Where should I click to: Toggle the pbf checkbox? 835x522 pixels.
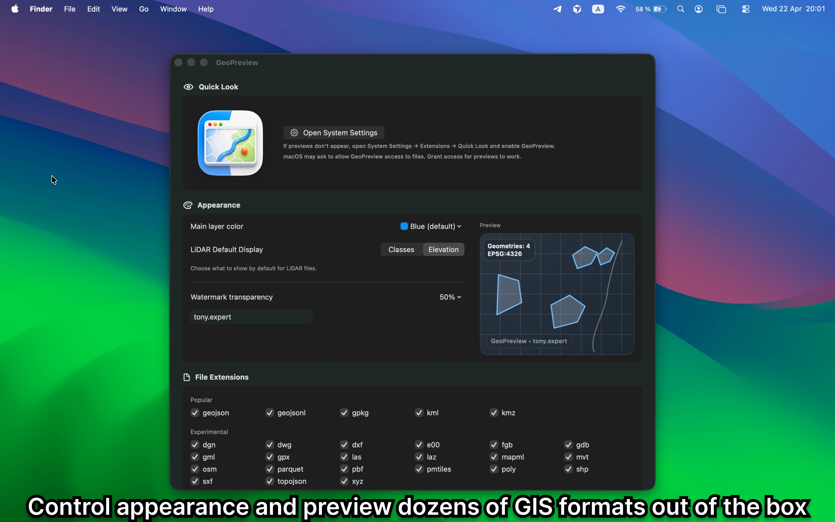pos(344,469)
